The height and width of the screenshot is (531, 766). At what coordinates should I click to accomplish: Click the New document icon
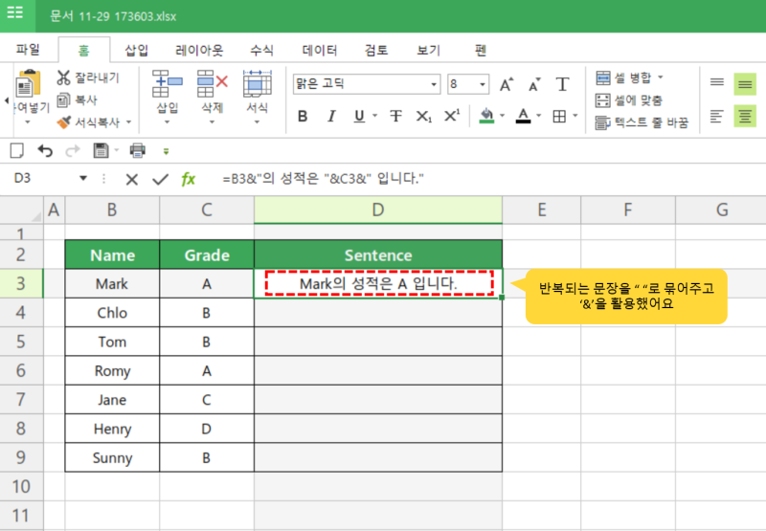(x=17, y=151)
